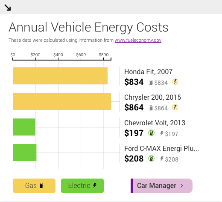Open the Car Manager
The height and width of the screenshot is (202, 222).
[161, 186]
